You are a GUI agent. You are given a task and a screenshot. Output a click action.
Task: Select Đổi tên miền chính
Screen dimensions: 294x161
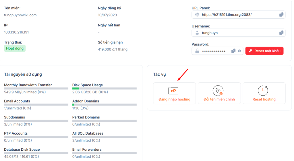coord(219,99)
